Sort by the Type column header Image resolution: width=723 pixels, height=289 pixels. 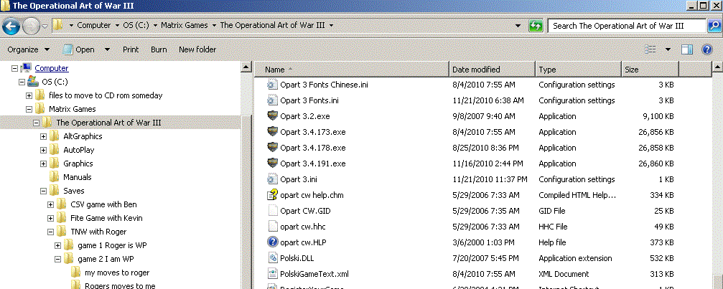coord(578,70)
